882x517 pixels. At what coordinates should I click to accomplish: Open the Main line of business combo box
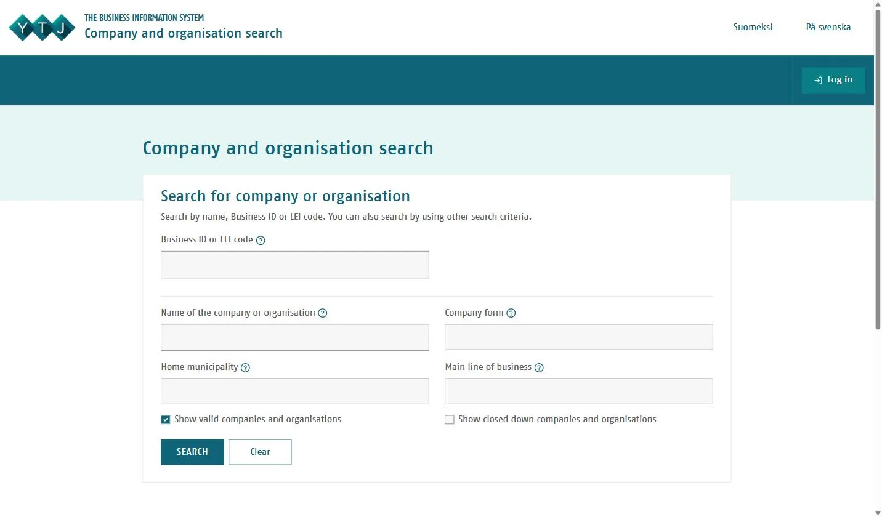tap(579, 391)
